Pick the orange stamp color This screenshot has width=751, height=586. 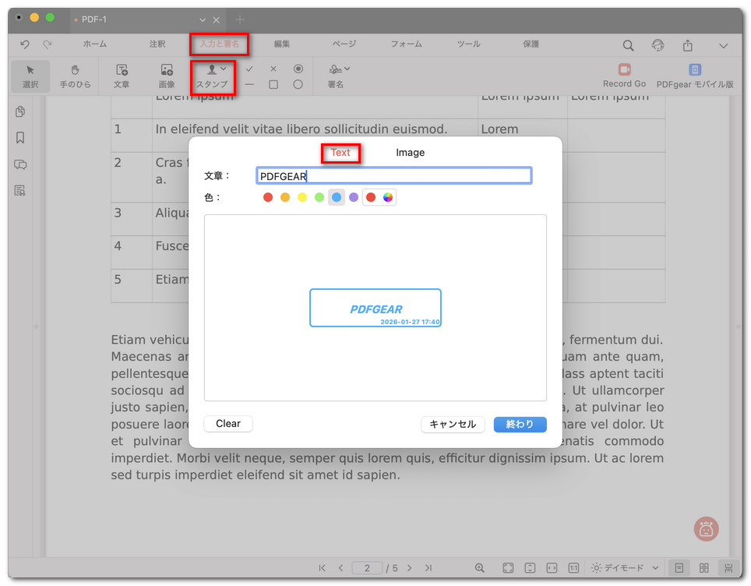click(x=285, y=197)
